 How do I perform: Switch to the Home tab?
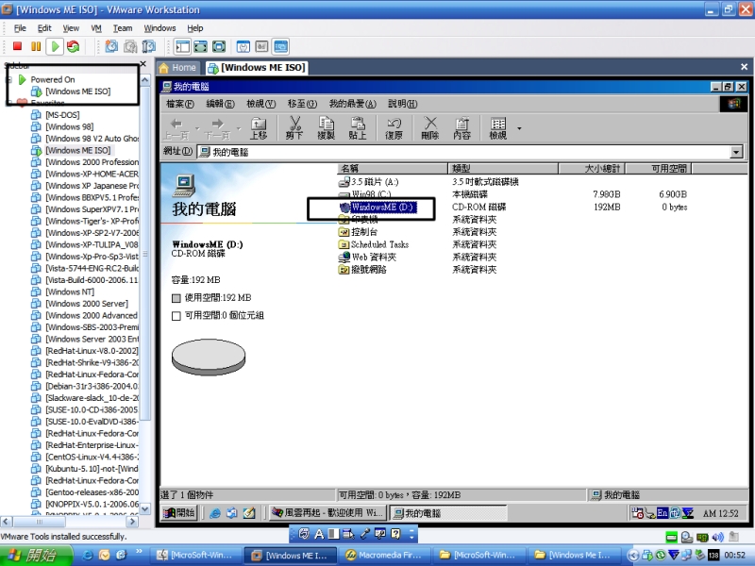[x=178, y=68]
